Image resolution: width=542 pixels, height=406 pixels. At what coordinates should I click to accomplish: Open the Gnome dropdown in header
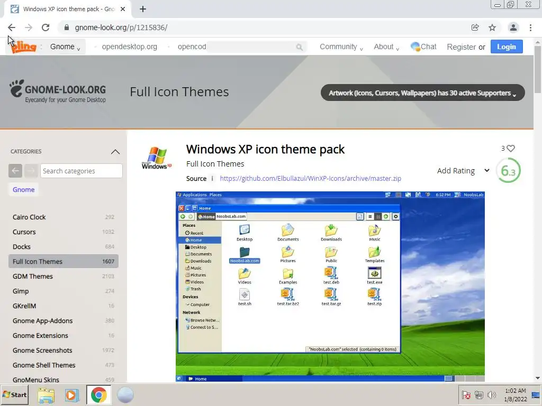[65, 47]
